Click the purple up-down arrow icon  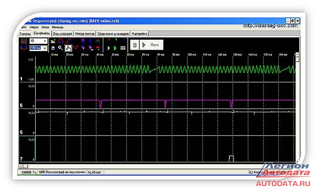(83, 41)
